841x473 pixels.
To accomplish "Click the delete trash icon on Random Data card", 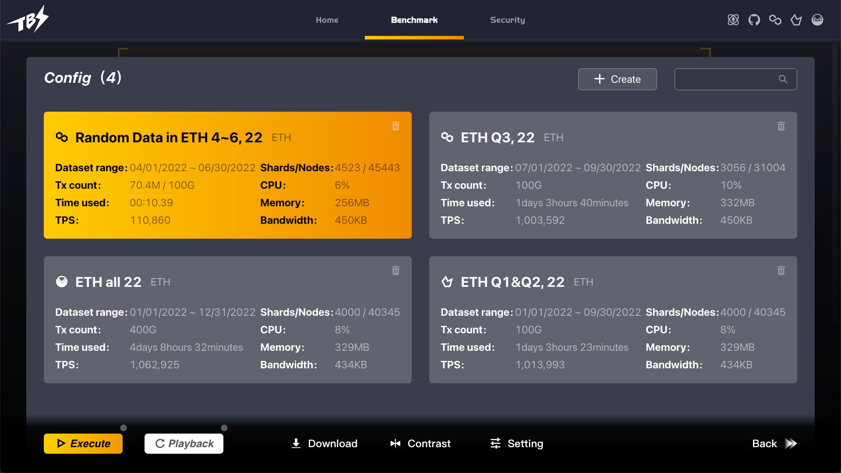I will click(x=396, y=126).
